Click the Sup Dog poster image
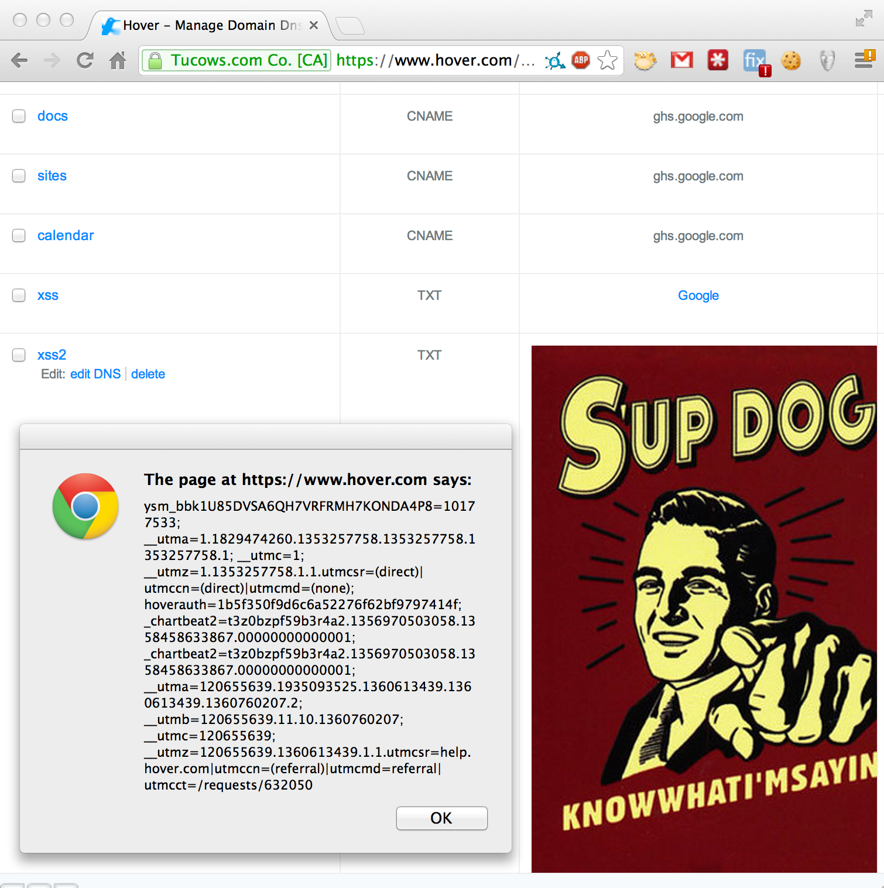 click(704, 609)
